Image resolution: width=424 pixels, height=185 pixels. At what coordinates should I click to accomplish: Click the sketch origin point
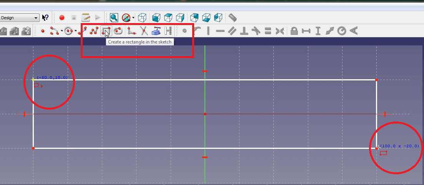point(205,114)
